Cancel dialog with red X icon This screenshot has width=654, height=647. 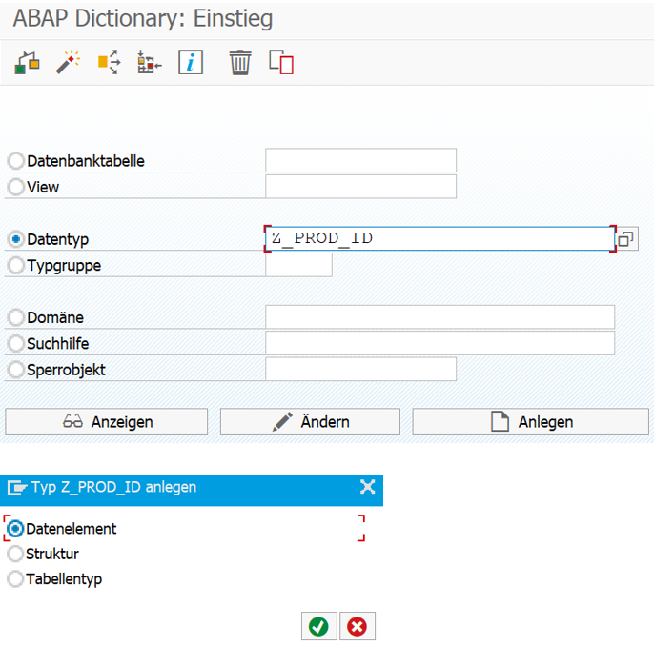pyautogui.click(x=358, y=626)
